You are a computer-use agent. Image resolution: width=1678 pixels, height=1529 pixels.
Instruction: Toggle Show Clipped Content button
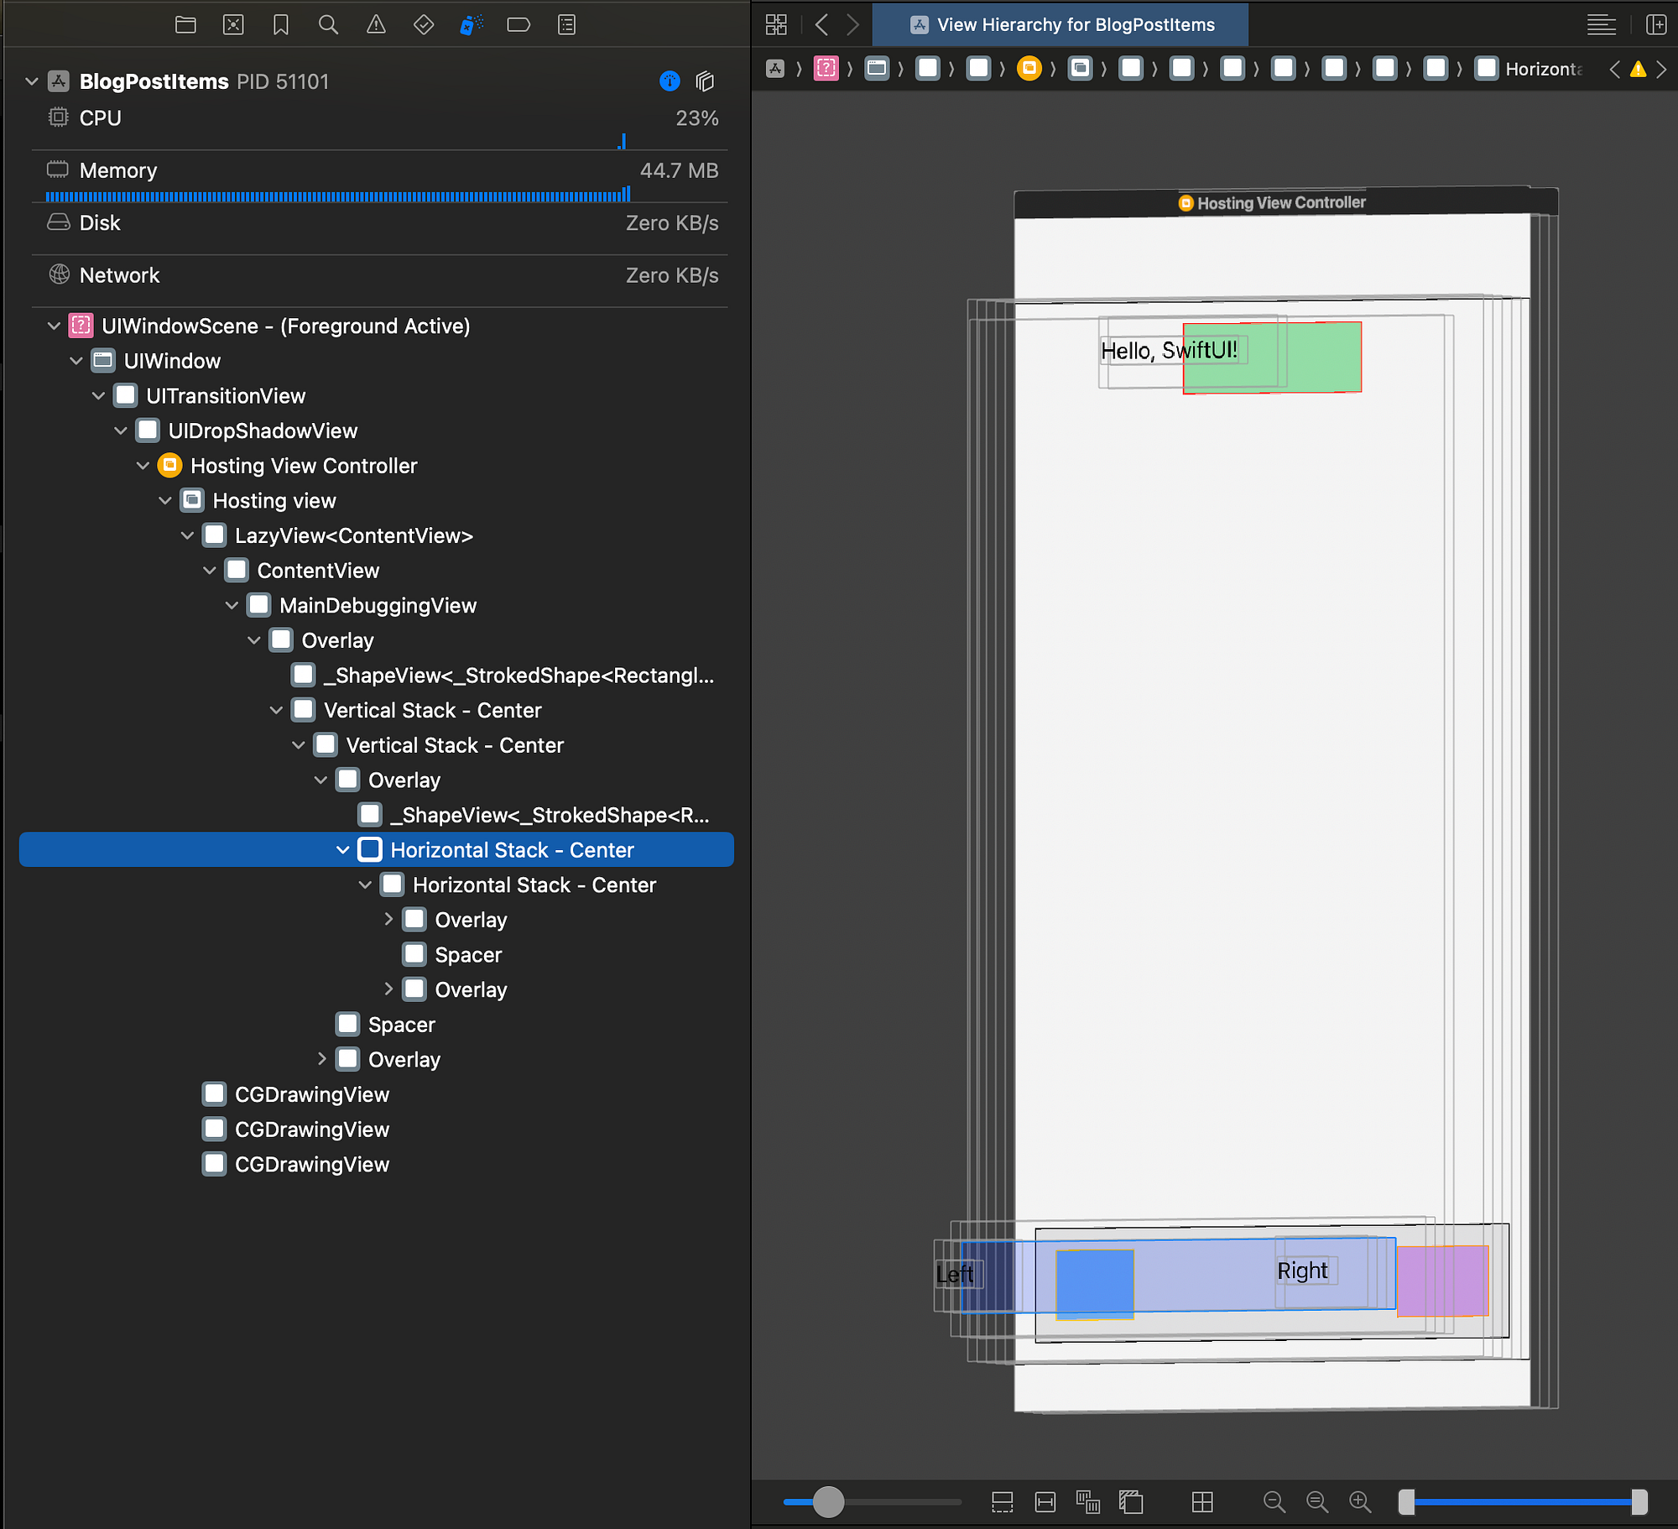1002,1502
